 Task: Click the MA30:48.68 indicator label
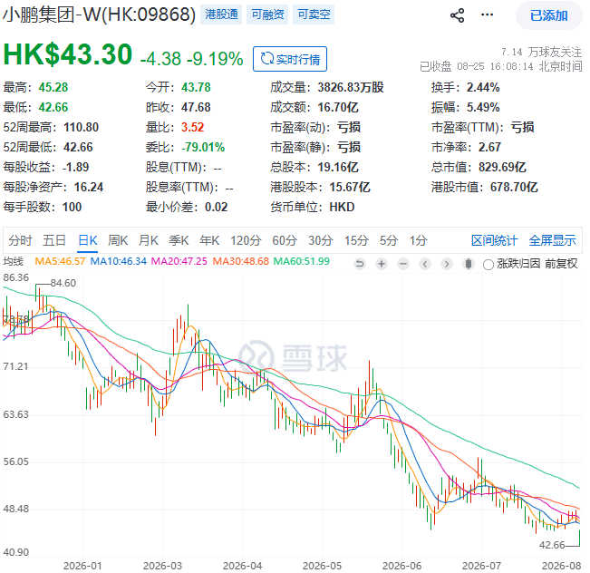[x=241, y=261]
